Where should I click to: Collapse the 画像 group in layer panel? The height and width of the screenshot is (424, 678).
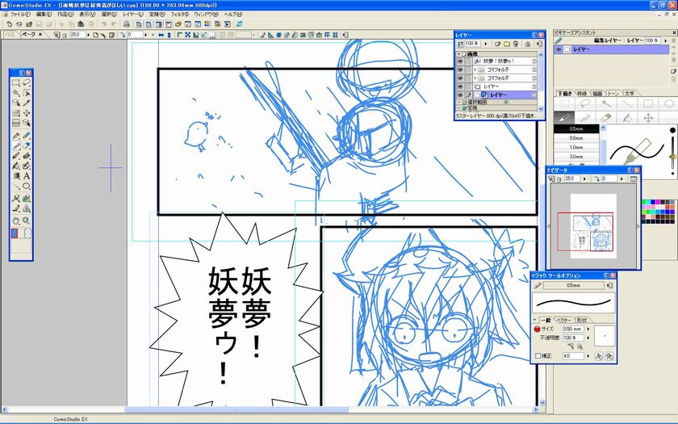[x=459, y=54]
